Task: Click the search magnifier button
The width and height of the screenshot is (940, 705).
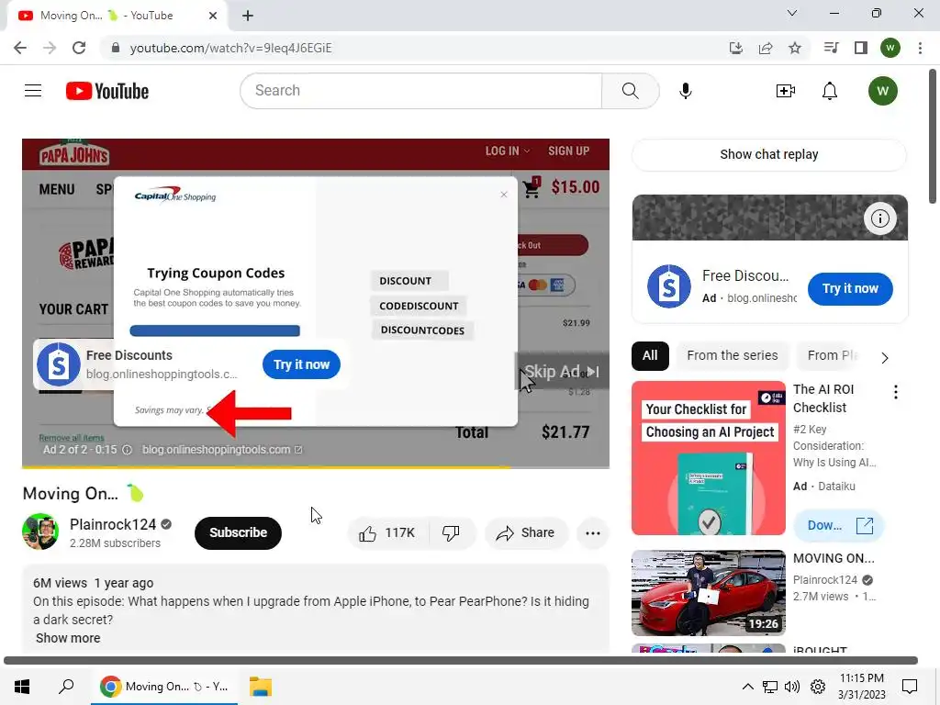Action: [x=630, y=91]
